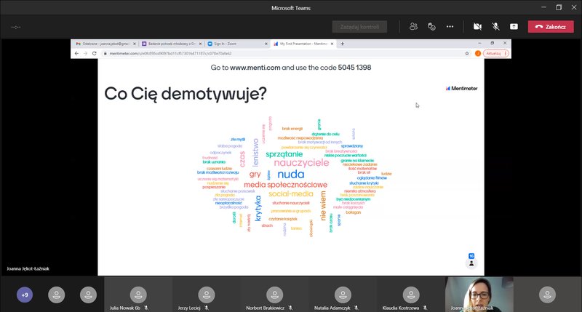582x312 pixels.
Task: Select Julia Nowak 6b participant tile
Action: coord(137,295)
